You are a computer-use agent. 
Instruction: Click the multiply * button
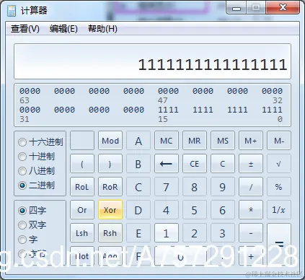251,210
